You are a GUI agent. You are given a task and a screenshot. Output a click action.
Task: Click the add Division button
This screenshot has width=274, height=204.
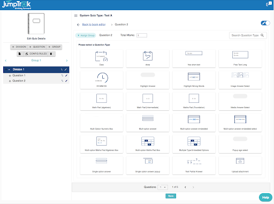pyautogui.click(x=19, y=47)
